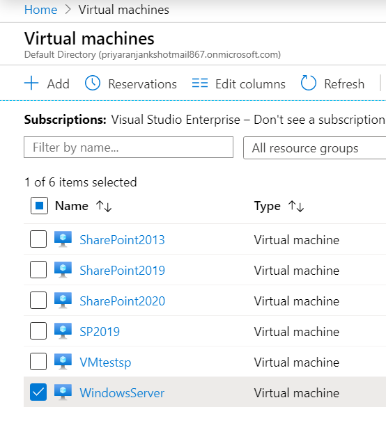Sort by Type using arrows icon

point(296,206)
